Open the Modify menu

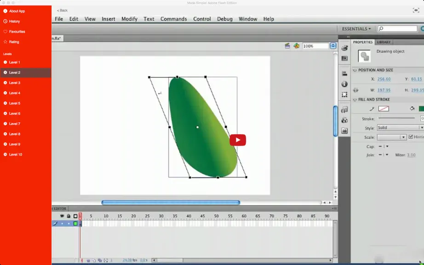pyautogui.click(x=129, y=19)
